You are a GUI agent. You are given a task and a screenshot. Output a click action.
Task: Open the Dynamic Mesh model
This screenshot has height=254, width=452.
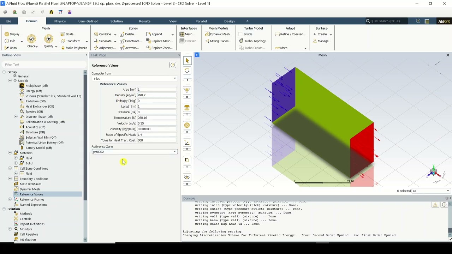point(219,34)
